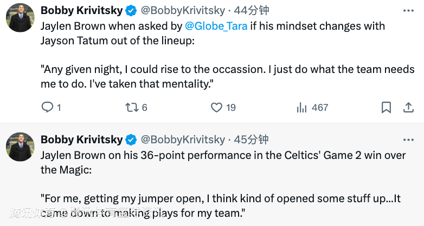Viewport: 424px width, 226px height.
Task: Click the @BobbyKrivitsky handle on first tweet
Action: 183,10
